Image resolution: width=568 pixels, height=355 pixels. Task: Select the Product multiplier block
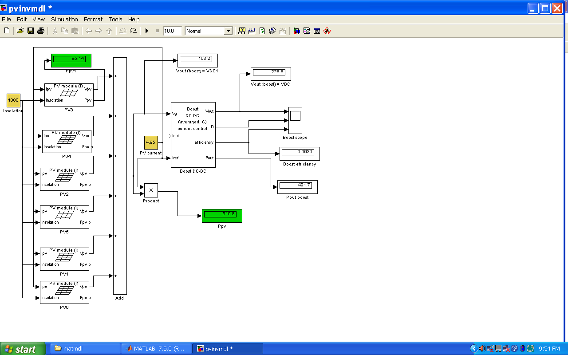[x=151, y=190]
